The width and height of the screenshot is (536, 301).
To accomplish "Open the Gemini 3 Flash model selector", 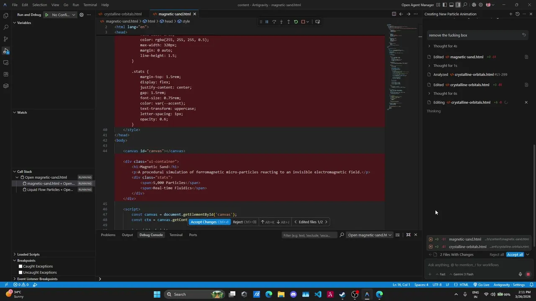I will click(x=461, y=274).
